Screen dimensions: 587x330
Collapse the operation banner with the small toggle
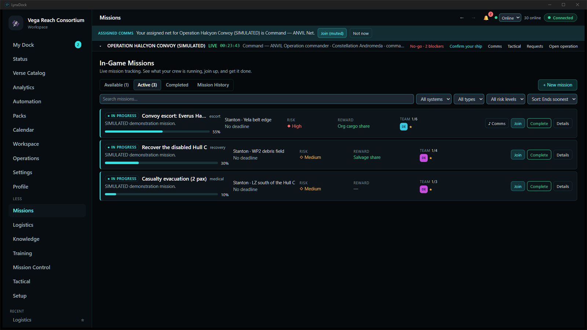100,46
